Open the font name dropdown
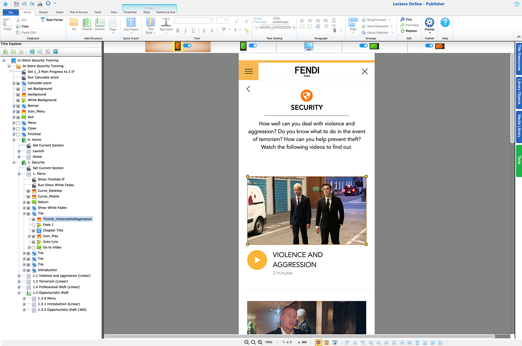This screenshot has height=346, width=522. tap(194, 20)
